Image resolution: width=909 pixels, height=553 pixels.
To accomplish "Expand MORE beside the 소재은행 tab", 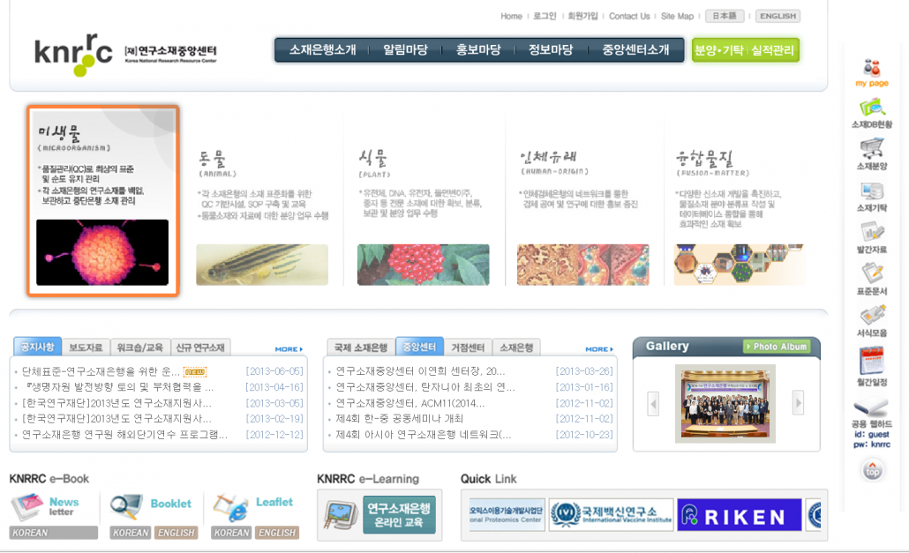I will pos(598,349).
